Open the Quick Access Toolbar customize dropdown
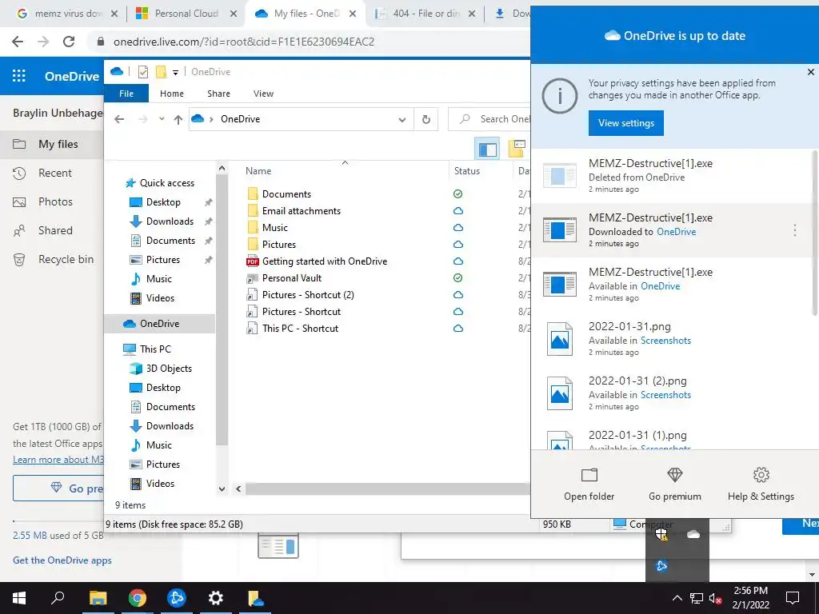 [x=175, y=72]
